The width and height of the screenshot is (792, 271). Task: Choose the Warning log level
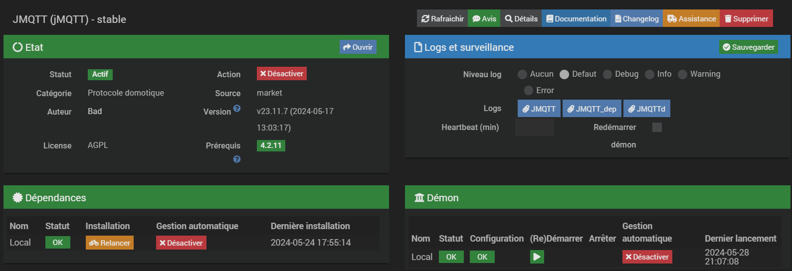[x=682, y=74]
